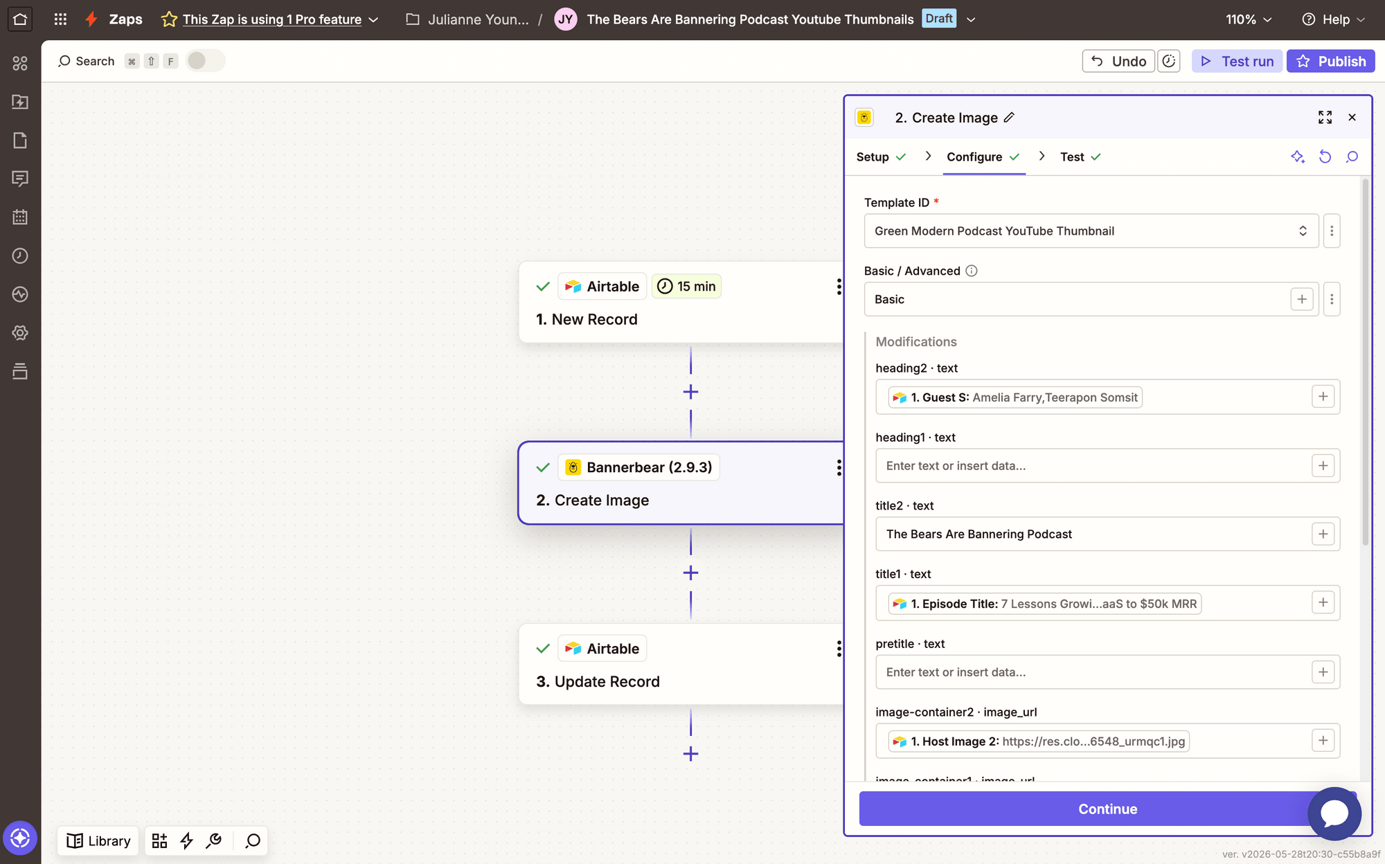Open the calendar icon in left sidebar
The image size is (1385, 864).
click(x=20, y=217)
